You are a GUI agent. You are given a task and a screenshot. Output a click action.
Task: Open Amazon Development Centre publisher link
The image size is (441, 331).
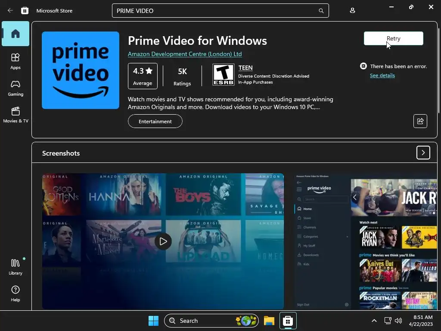tap(185, 54)
